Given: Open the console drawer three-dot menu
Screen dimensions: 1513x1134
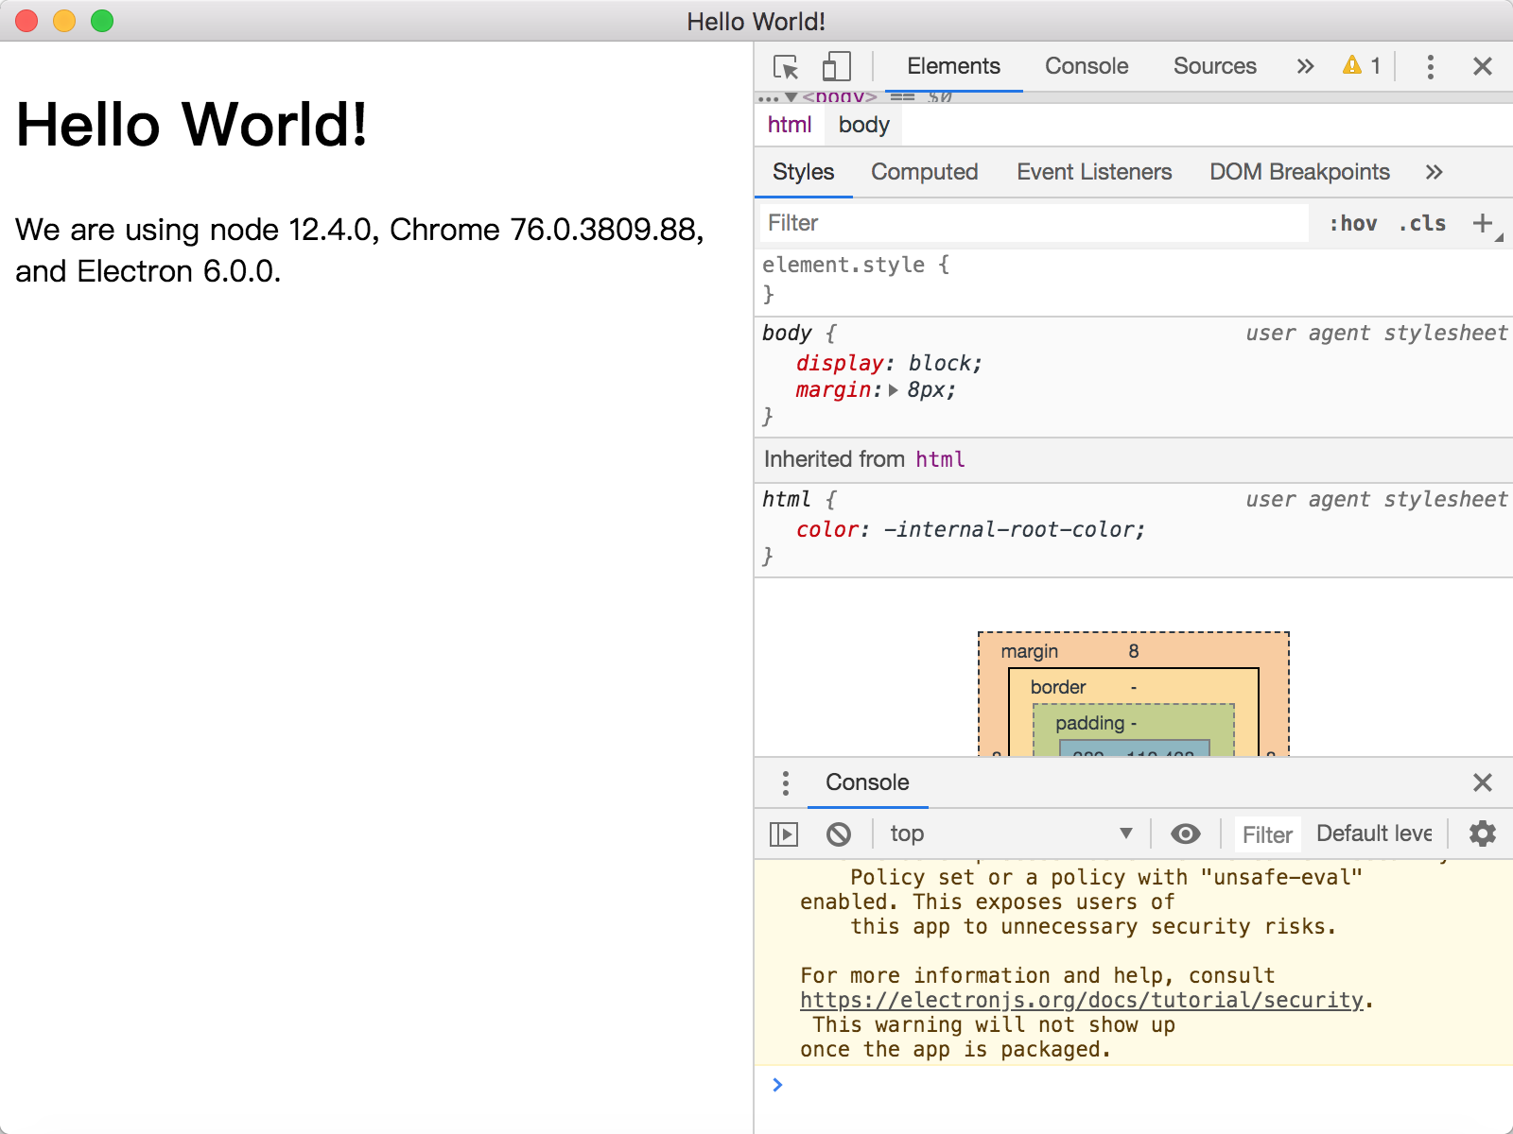Looking at the screenshot, I should 785,782.
